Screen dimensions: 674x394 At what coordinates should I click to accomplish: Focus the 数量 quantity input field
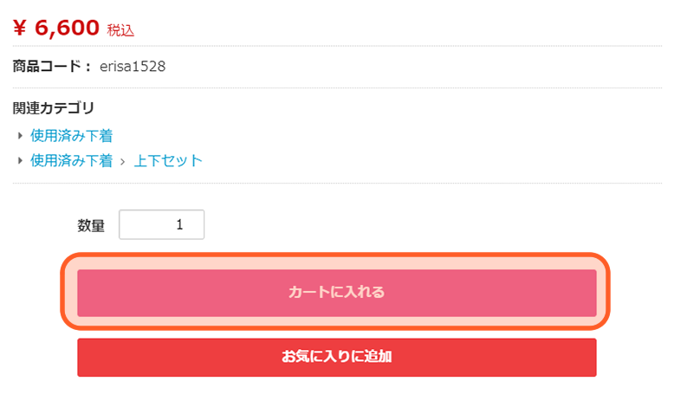(161, 225)
